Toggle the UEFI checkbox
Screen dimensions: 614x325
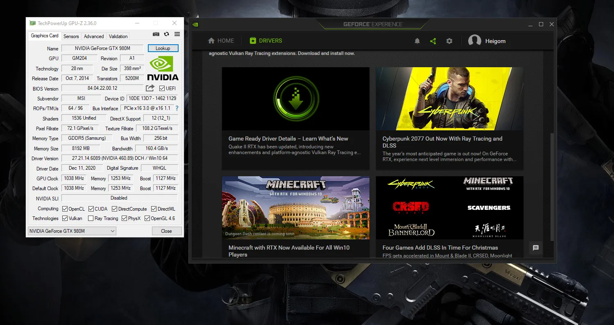(x=162, y=89)
